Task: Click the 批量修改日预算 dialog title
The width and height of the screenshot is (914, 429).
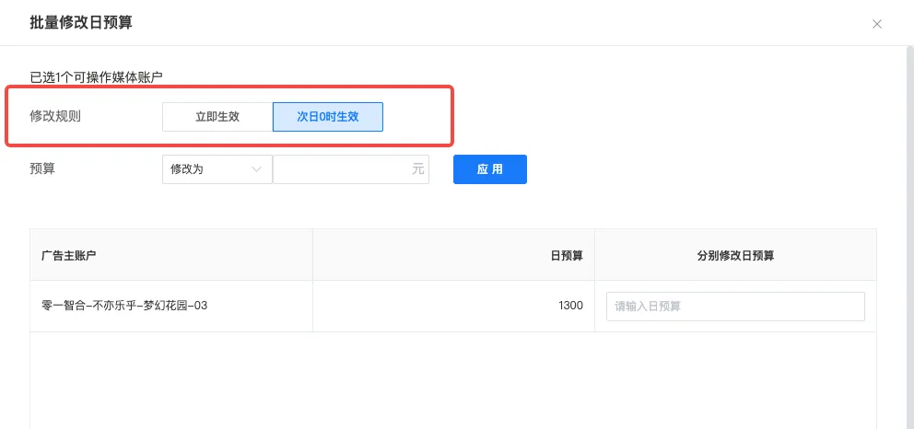Action: [x=81, y=23]
